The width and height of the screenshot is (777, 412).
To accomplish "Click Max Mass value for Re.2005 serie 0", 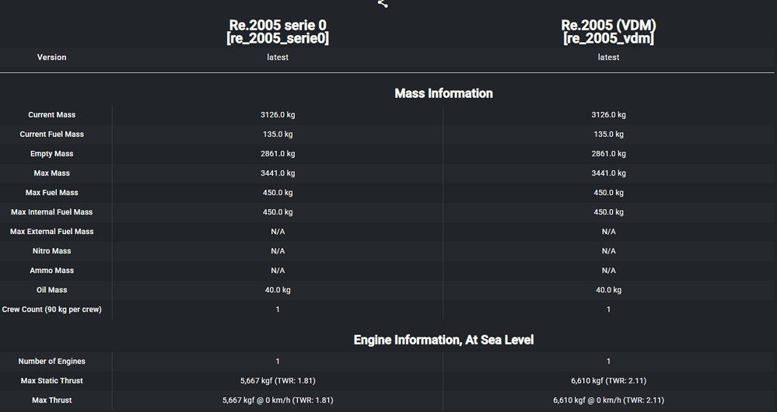I will click(x=278, y=173).
